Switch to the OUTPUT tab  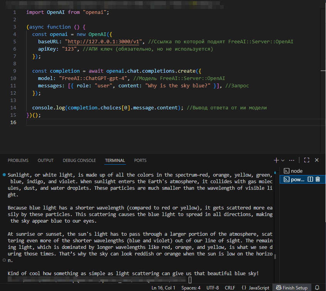[46, 160]
